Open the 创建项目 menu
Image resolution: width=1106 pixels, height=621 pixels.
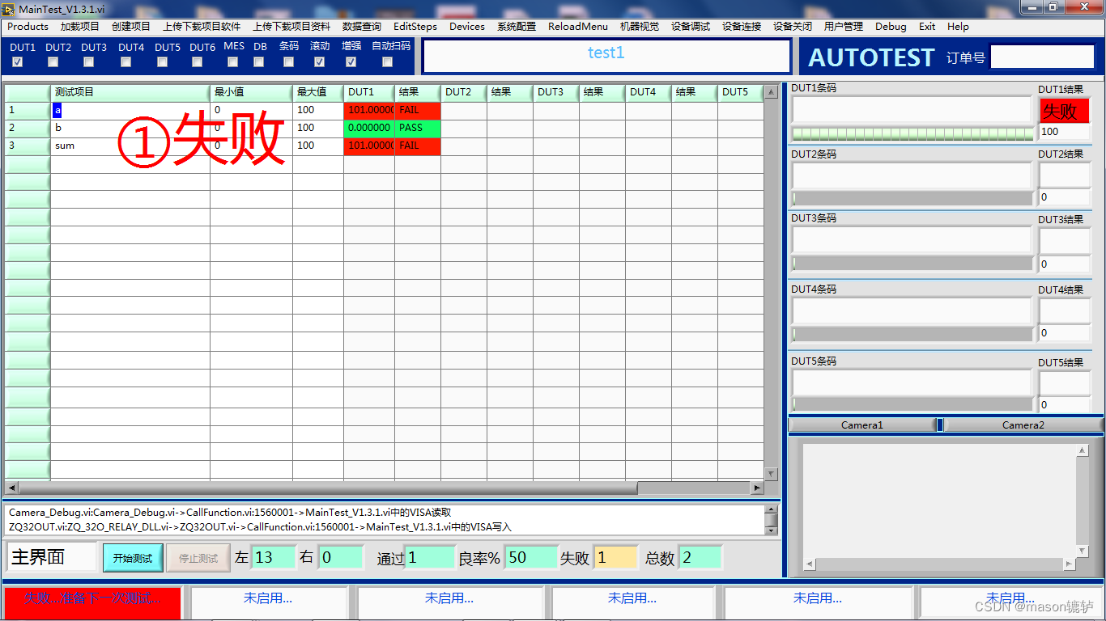(x=131, y=26)
